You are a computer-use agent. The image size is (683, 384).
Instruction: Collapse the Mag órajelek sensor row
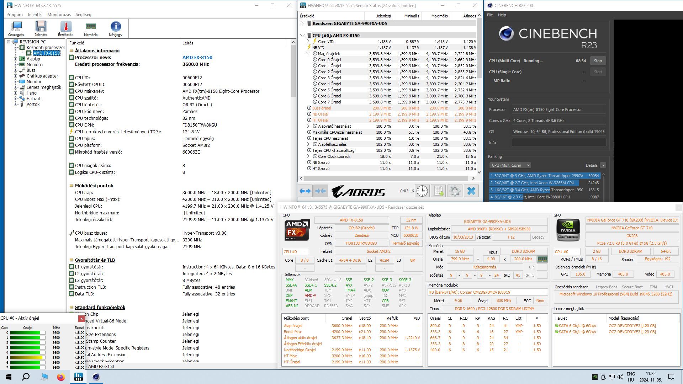308,54
